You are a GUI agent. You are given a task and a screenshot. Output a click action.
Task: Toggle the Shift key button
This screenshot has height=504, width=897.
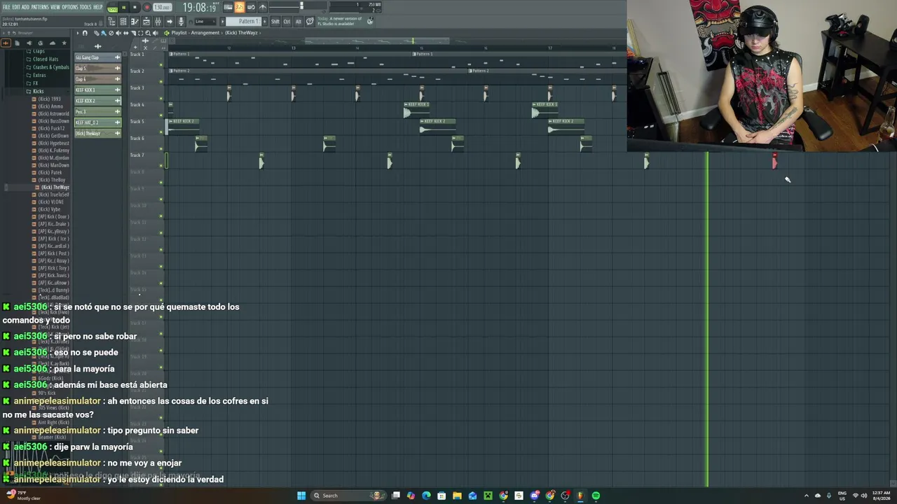tap(275, 22)
